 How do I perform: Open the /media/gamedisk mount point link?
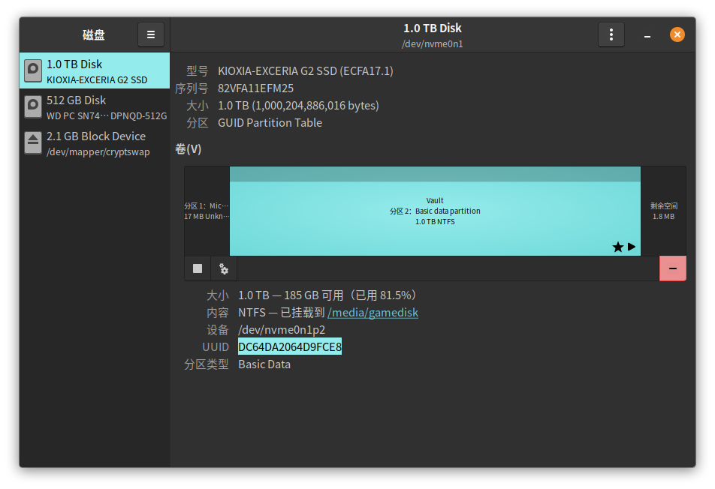pos(373,312)
